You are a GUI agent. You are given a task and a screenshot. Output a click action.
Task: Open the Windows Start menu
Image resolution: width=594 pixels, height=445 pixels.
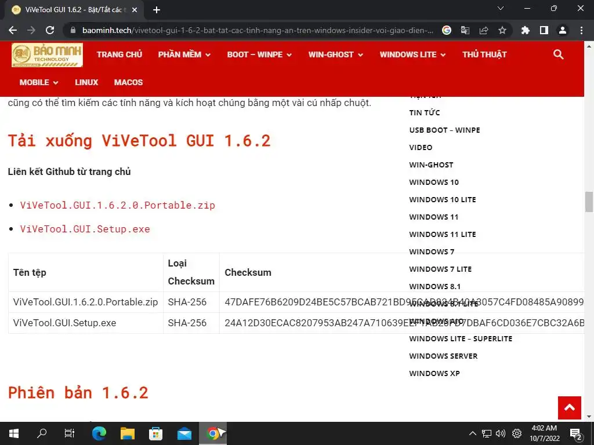[14, 433]
